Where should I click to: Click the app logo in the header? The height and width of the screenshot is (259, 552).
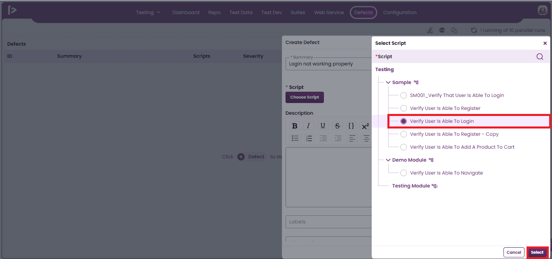[12, 11]
